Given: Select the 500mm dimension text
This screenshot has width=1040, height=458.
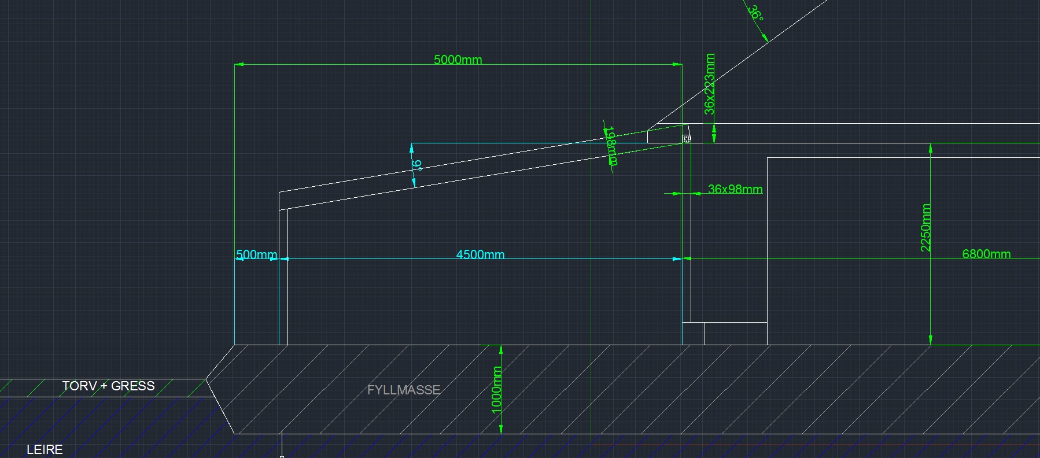Looking at the screenshot, I should [x=256, y=254].
